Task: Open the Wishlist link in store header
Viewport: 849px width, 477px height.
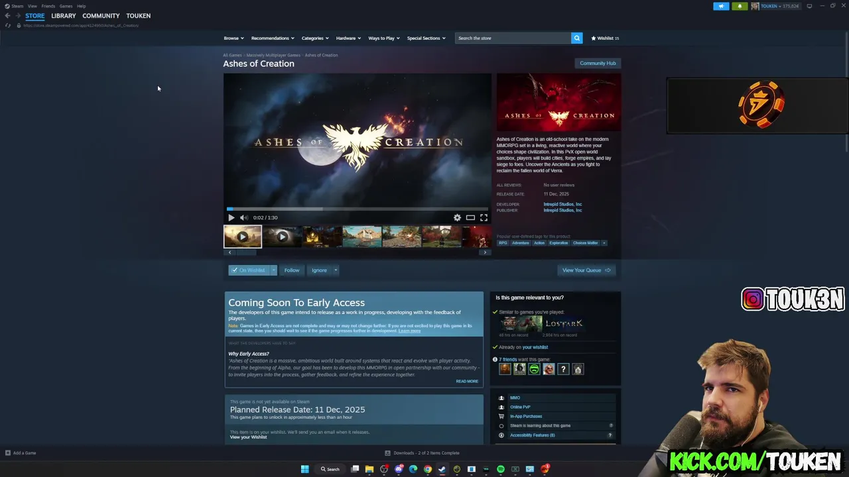Action: pos(605,38)
